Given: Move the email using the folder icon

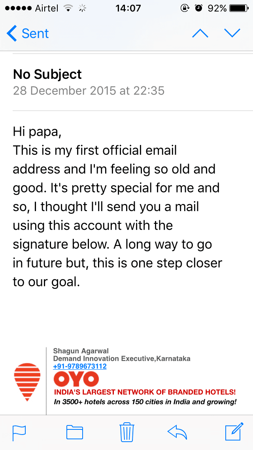Looking at the screenshot, I should click(x=74, y=432).
